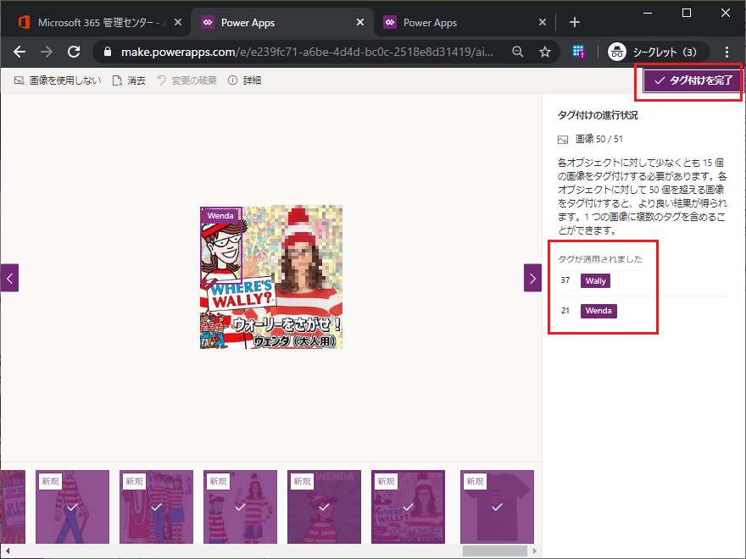Click the thumbnail strip left scroll arrow
The width and height of the screenshot is (746, 559).
(7, 551)
